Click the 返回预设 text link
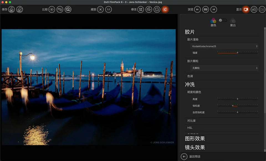 coord(195,157)
